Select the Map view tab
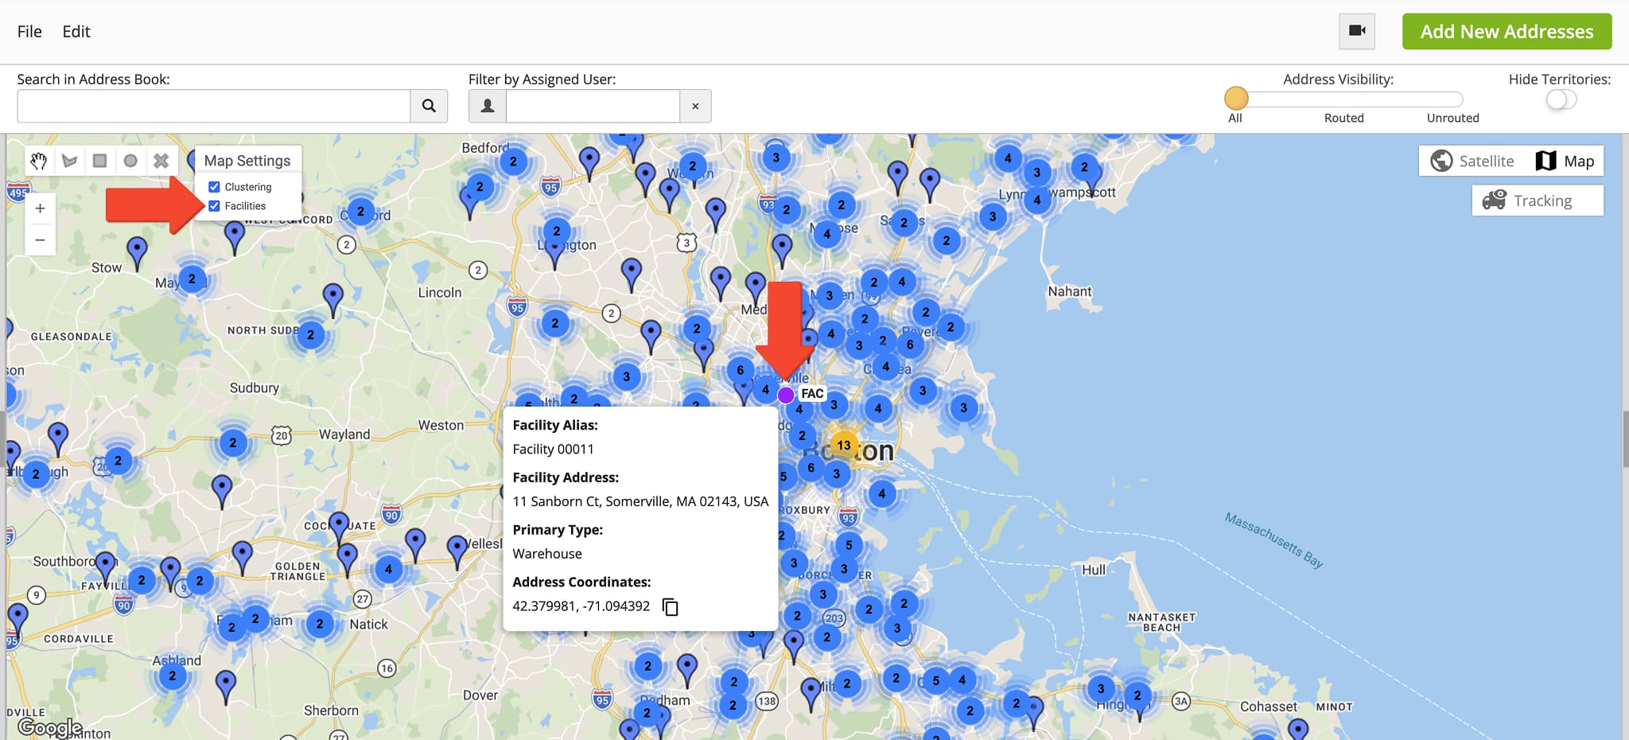The image size is (1629, 740). pyautogui.click(x=1565, y=160)
